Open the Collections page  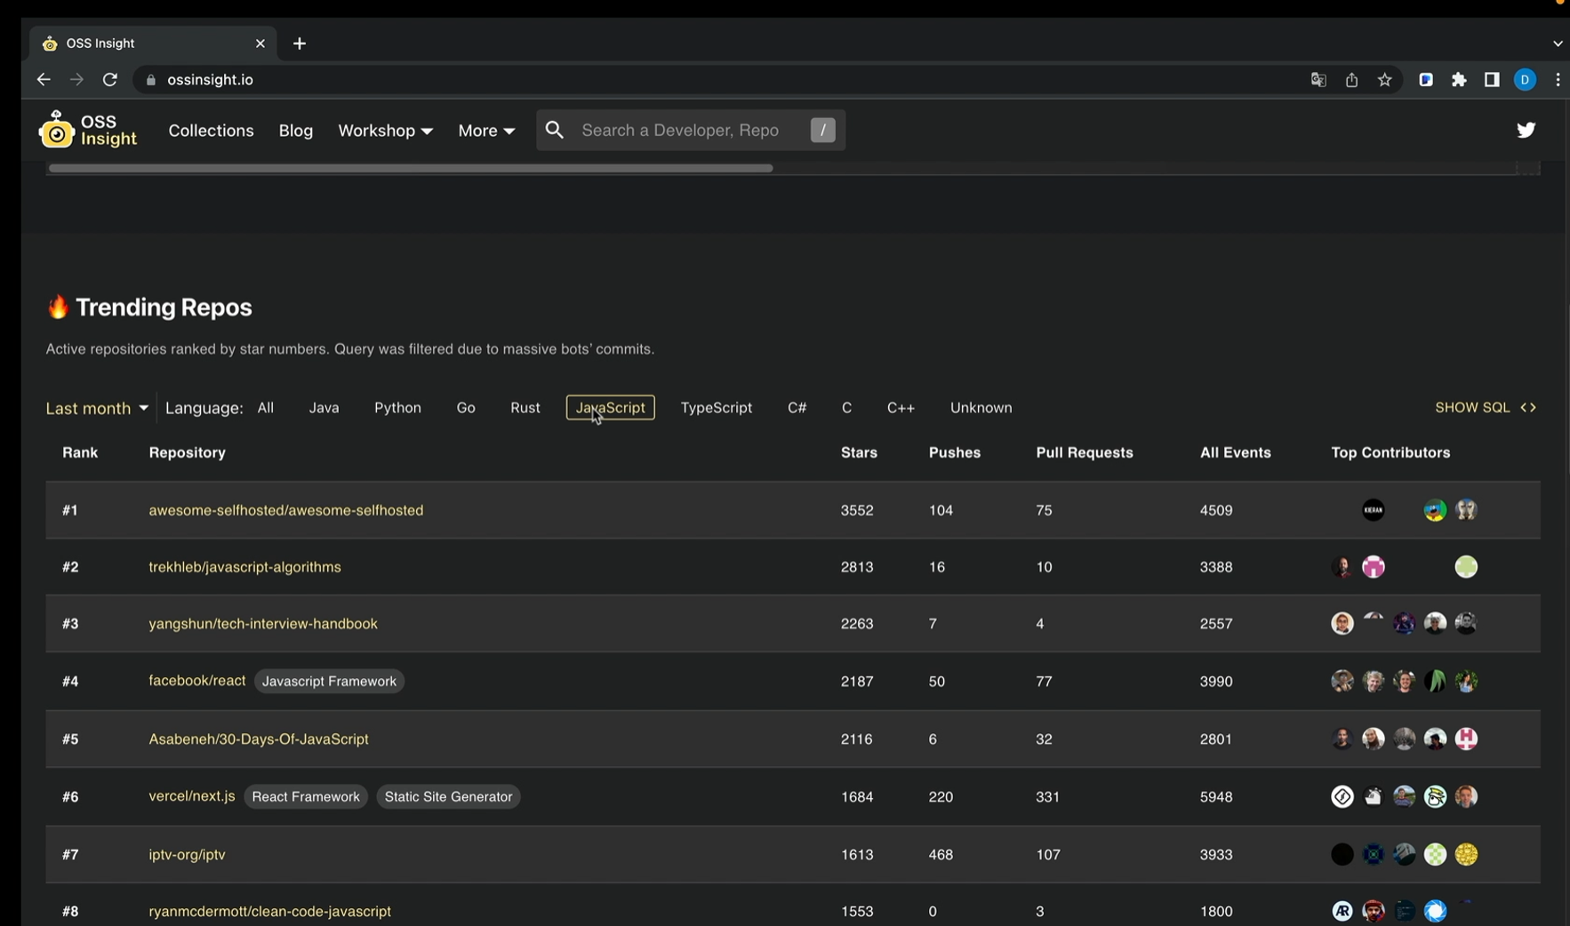coord(211,131)
